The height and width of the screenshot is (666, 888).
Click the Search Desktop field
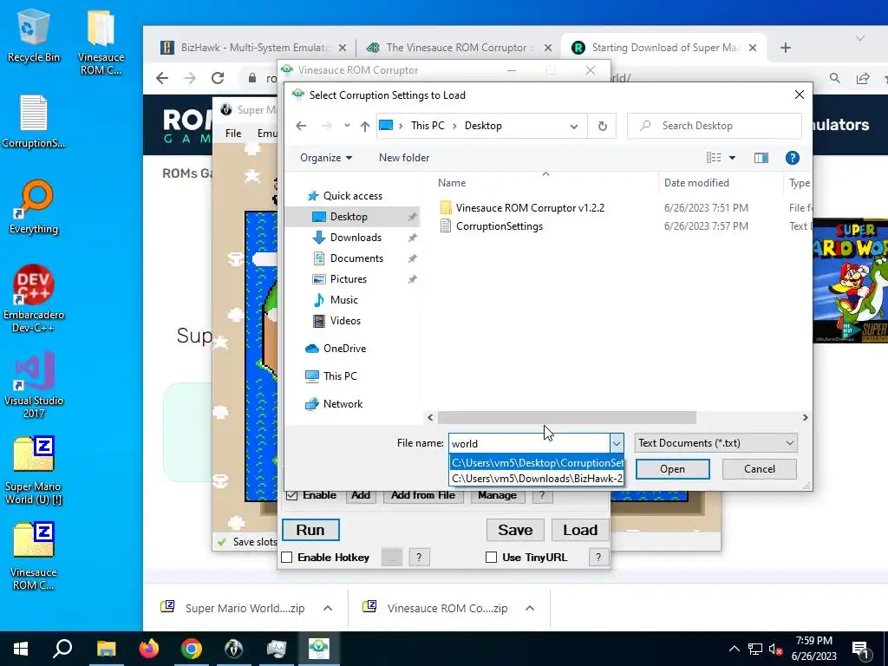point(715,126)
